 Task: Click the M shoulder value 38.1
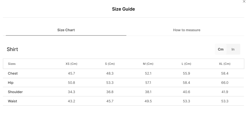click(148, 92)
